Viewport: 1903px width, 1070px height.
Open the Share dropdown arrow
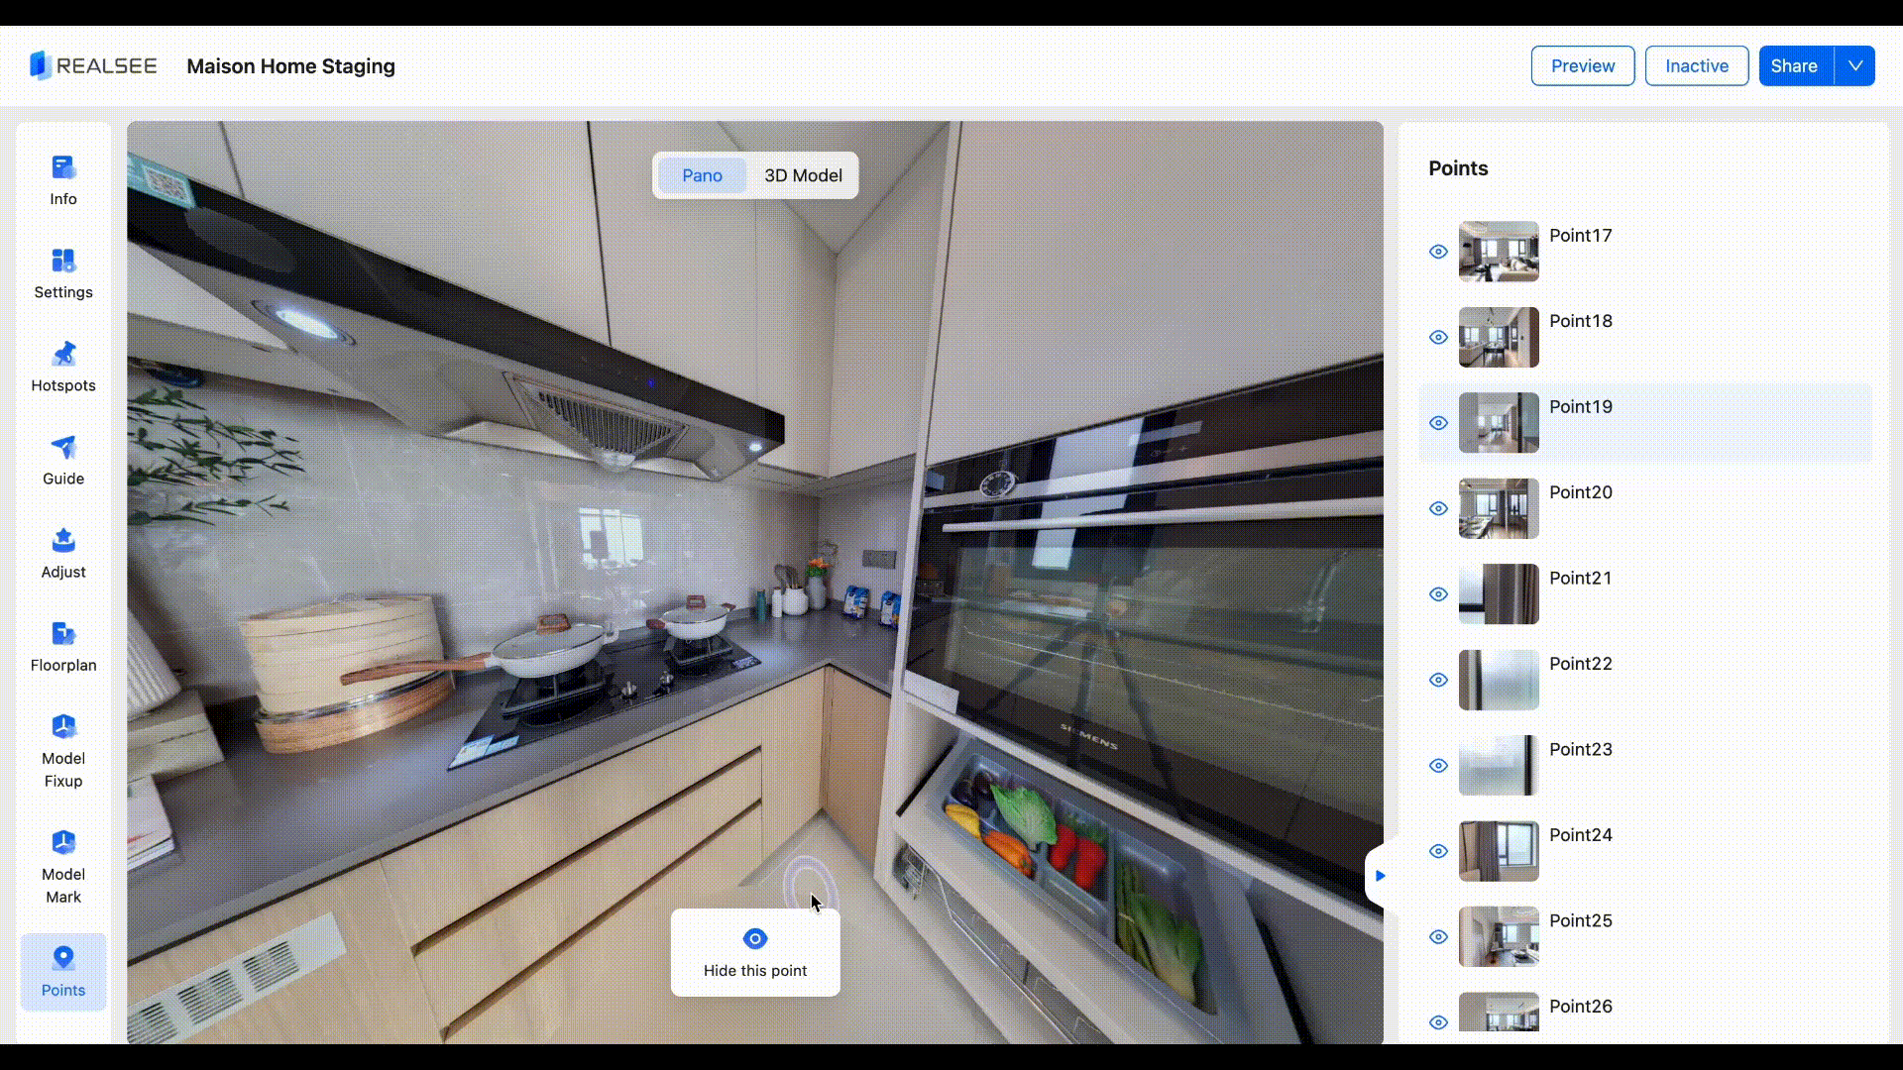tap(1854, 66)
